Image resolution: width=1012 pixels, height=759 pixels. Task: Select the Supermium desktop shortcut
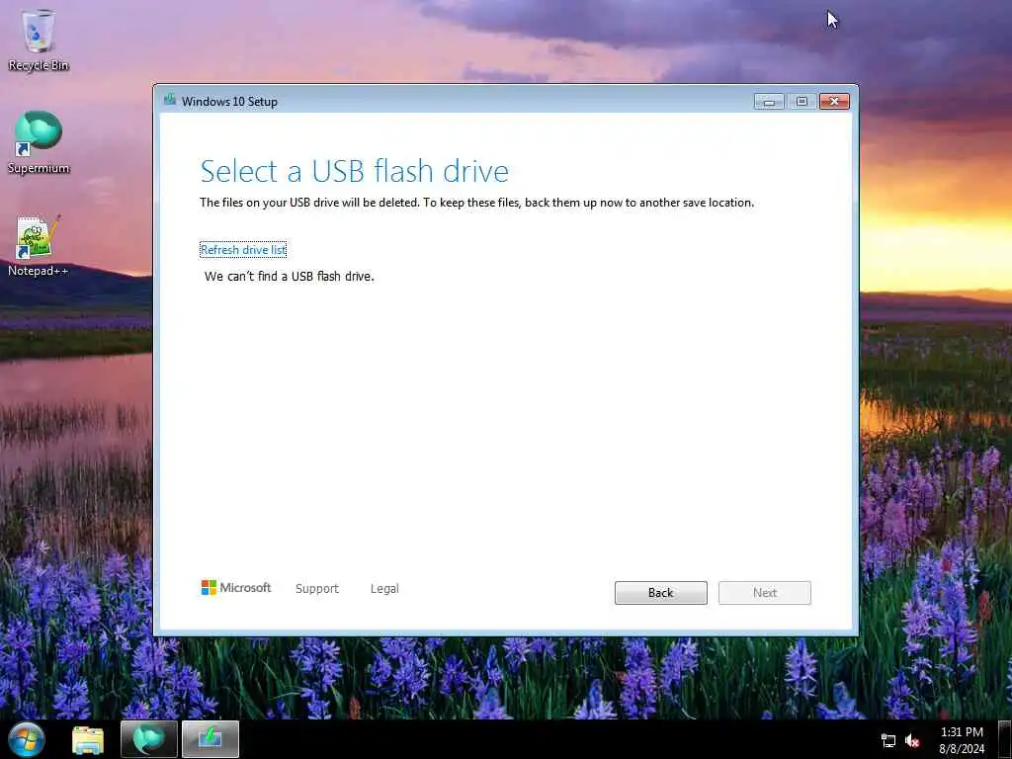(x=39, y=142)
